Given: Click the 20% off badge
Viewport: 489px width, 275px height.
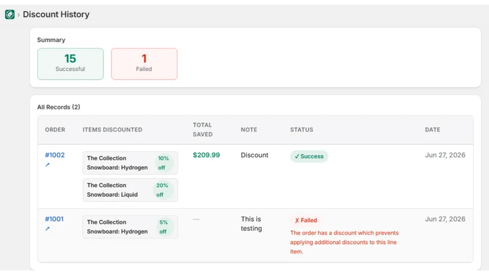Looking at the screenshot, I should click(163, 190).
